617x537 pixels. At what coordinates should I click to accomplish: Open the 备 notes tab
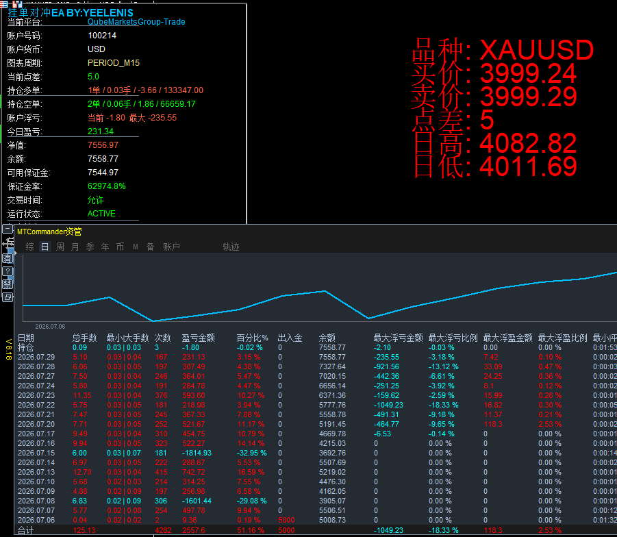coord(151,247)
